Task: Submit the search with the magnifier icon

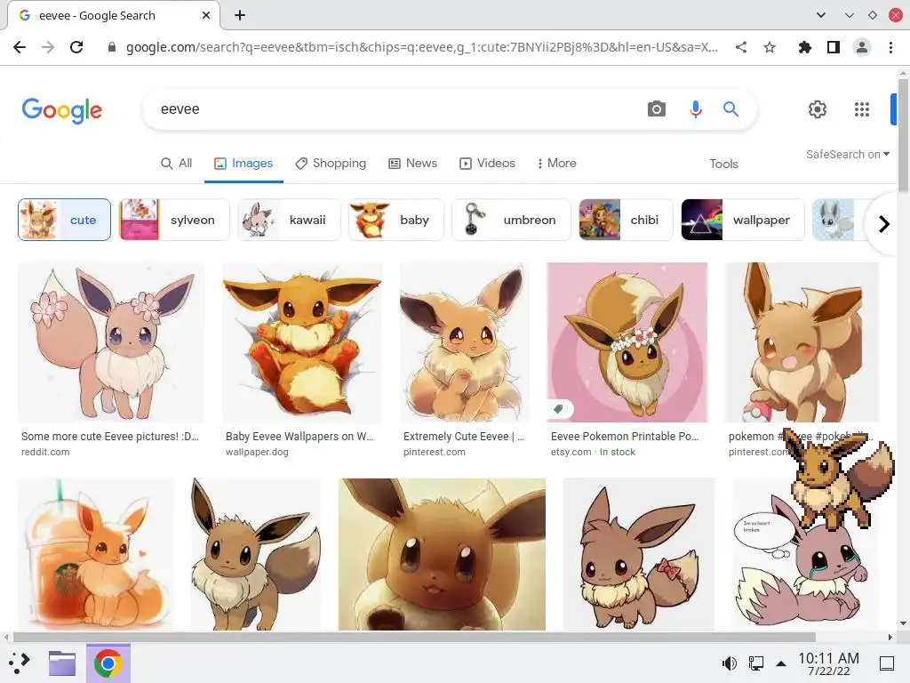Action: (730, 108)
